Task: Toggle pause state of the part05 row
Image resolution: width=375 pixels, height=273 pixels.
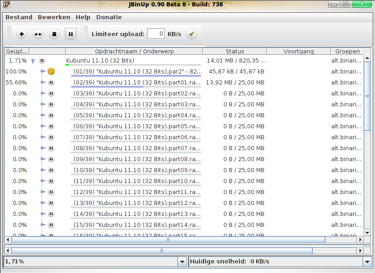Action: pos(51,126)
